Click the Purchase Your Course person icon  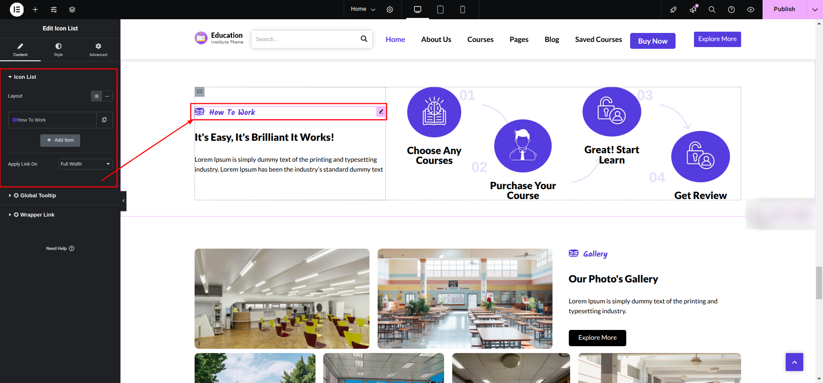(523, 146)
